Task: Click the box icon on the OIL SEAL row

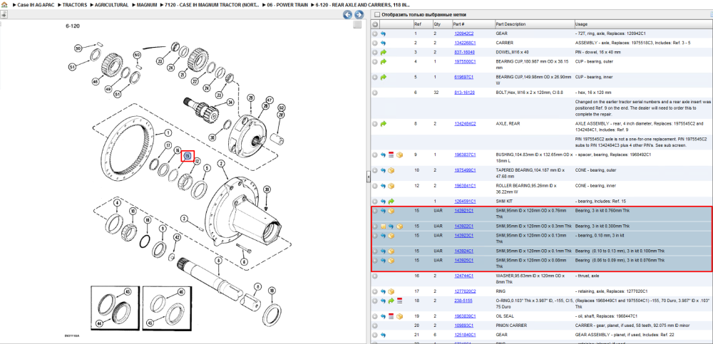Action: coord(399,316)
